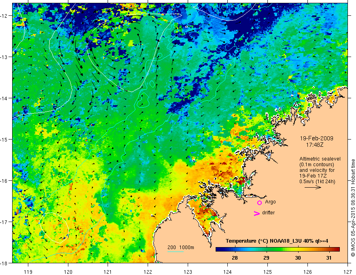Click the date text 19-Feb-2009
The width and height of the screenshot is (356, 275).
point(316,138)
